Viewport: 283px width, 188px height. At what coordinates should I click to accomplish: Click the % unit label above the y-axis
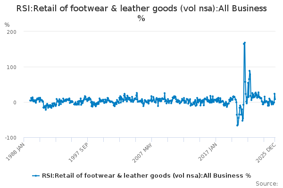(7, 24)
